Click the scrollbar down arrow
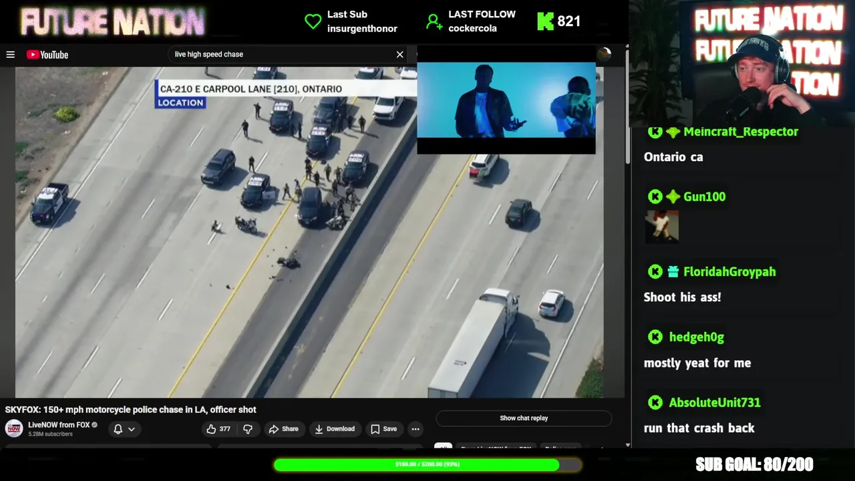855x481 pixels. 627,445
